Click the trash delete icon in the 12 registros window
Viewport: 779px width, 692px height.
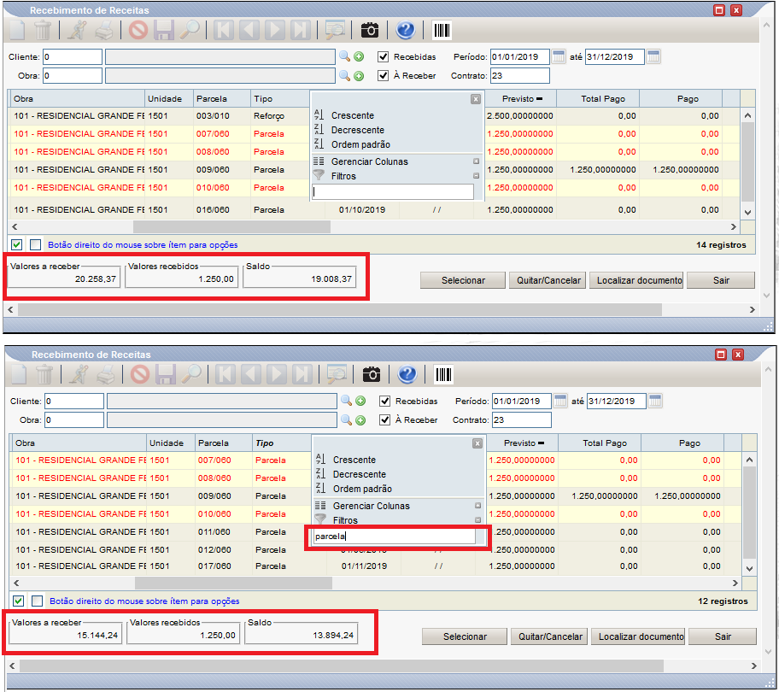pos(44,374)
